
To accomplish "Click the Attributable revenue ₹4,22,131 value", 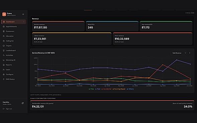I will (38, 107).
